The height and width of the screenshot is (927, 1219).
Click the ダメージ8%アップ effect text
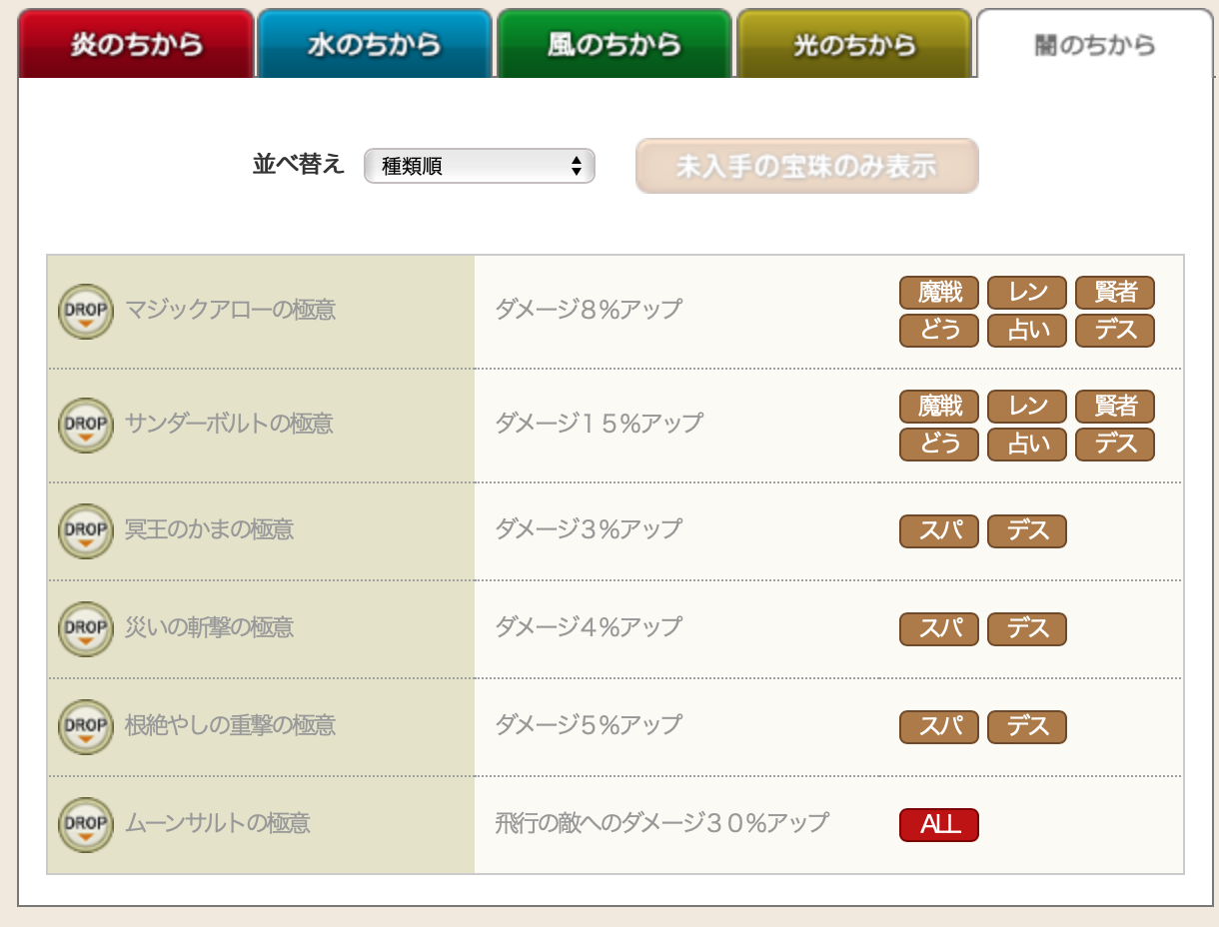589,310
